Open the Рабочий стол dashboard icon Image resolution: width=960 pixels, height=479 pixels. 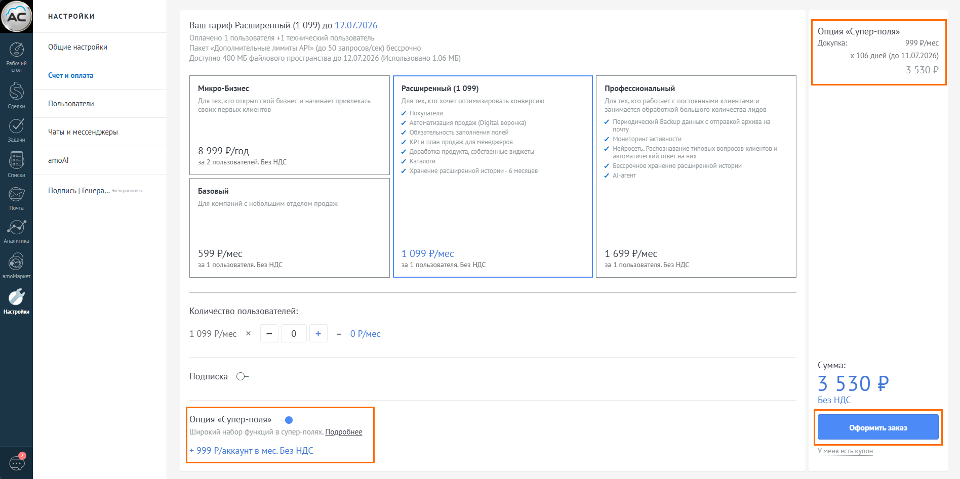[16, 53]
